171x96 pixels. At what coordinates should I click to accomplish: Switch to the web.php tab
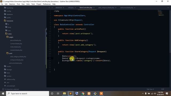71,8
